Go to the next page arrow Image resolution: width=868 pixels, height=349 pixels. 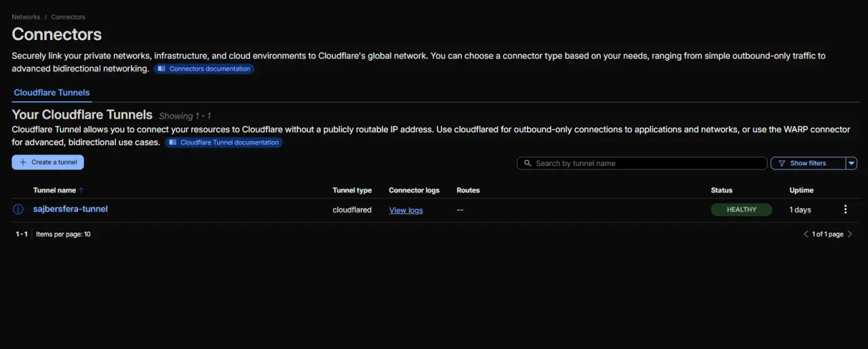coord(850,234)
